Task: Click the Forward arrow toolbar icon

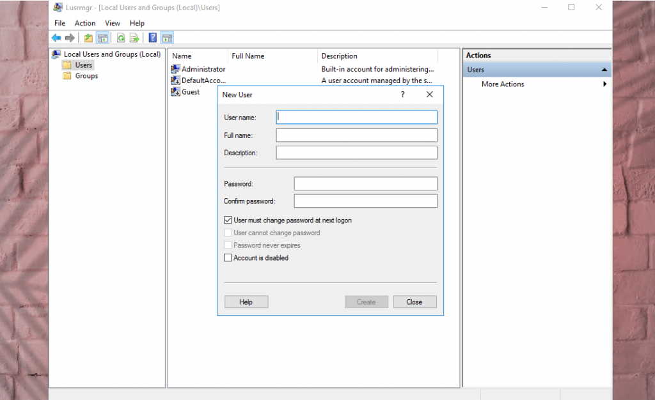Action: (x=70, y=38)
